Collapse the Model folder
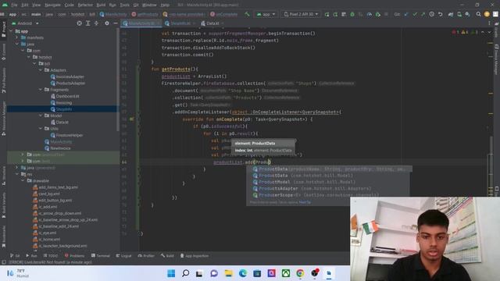 click(x=41, y=116)
